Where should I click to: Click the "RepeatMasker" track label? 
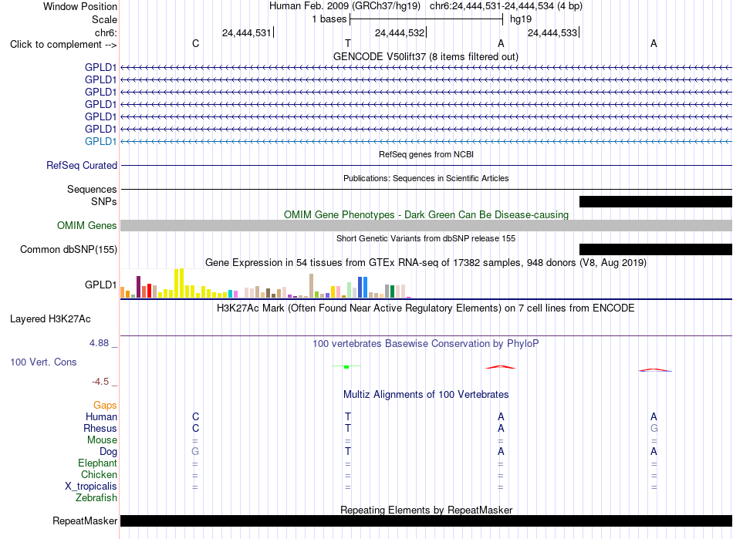(x=85, y=520)
